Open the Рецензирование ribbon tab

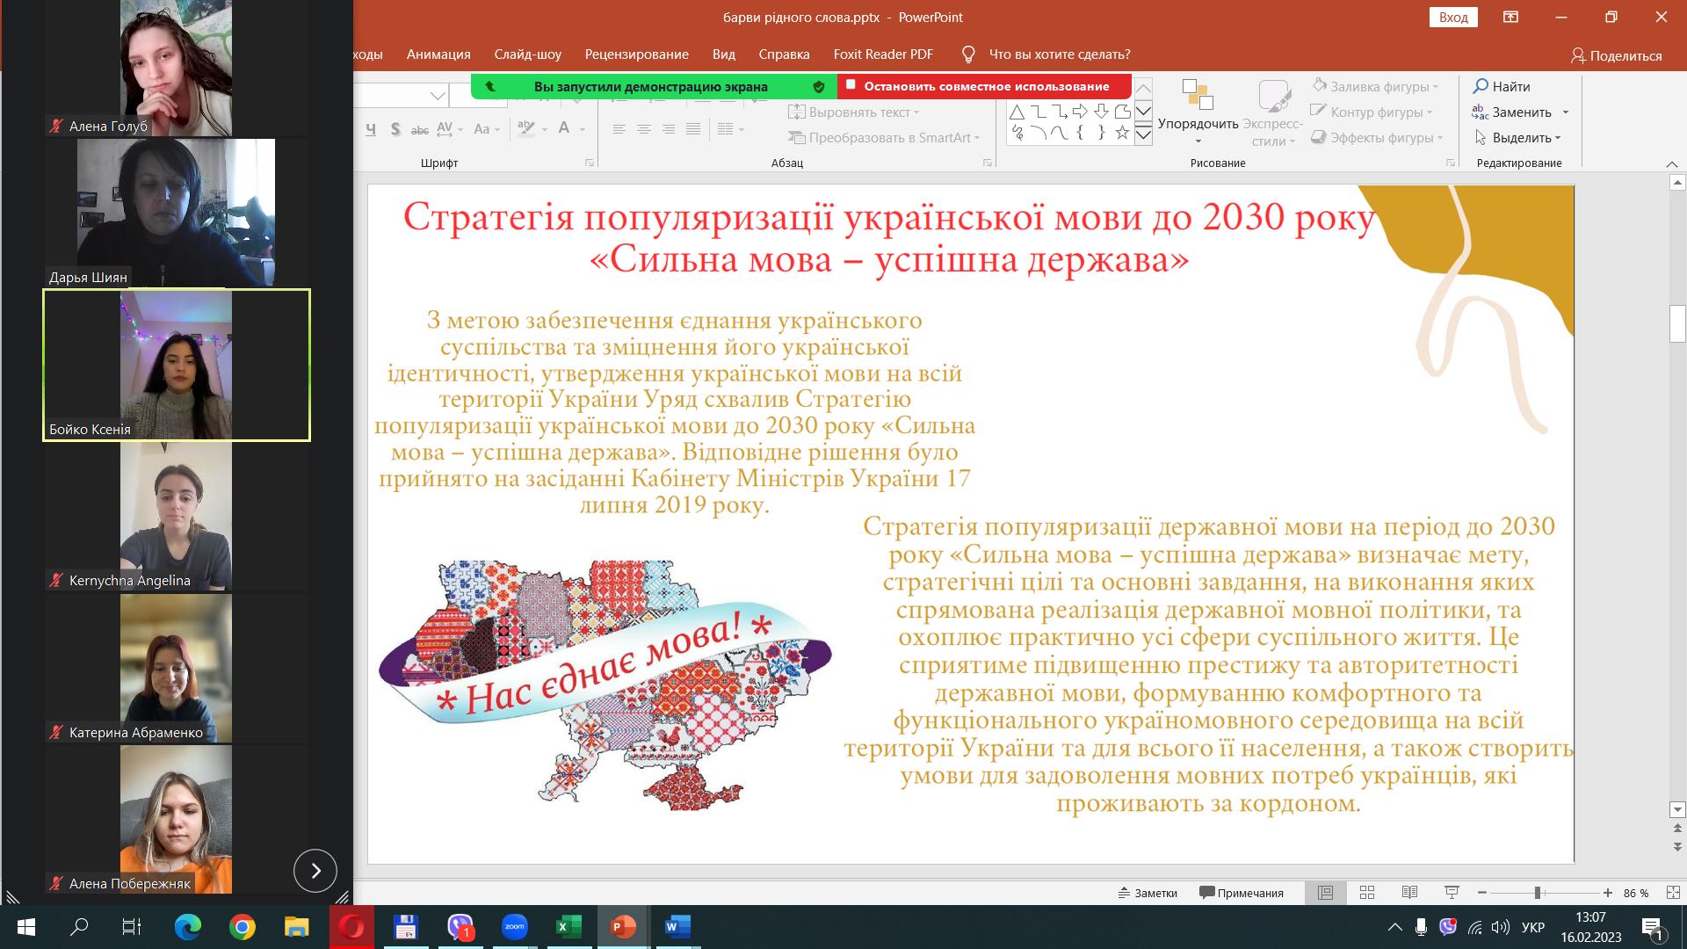pyautogui.click(x=636, y=54)
